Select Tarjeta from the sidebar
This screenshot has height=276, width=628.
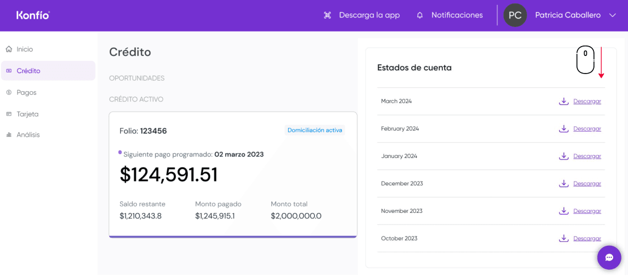tap(27, 114)
